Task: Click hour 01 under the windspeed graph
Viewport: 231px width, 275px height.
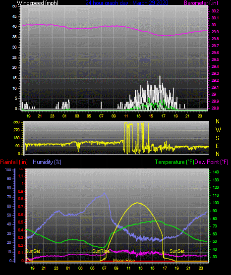Action: (x=64, y=116)
